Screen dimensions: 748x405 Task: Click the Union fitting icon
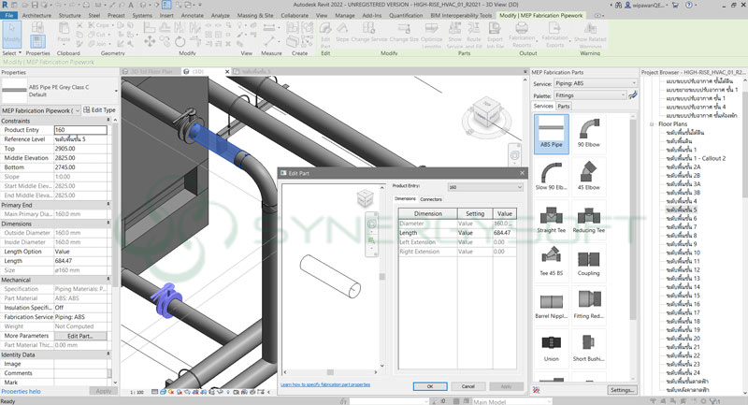(x=551, y=342)
